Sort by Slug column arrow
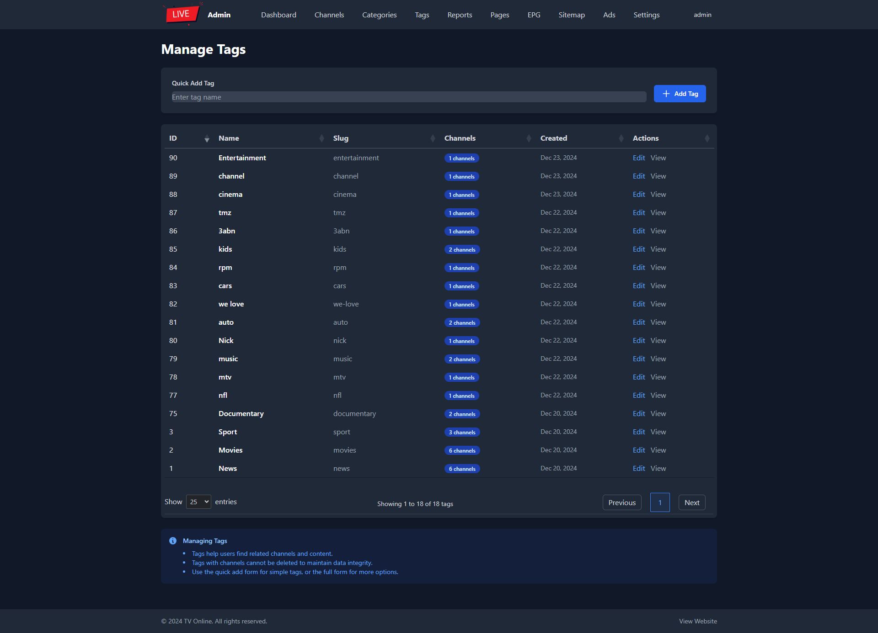 click(433, 138)
